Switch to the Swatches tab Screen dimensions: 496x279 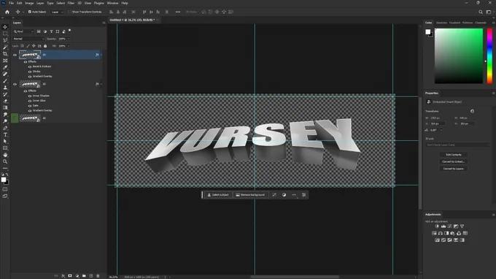(441, 23)
